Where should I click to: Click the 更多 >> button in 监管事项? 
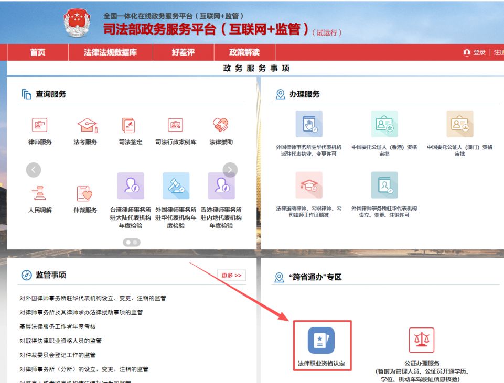point(231,276)
